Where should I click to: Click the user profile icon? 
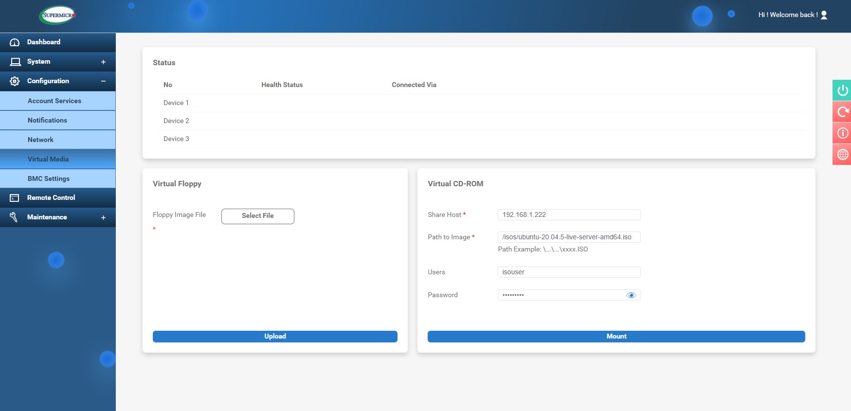[x=824, y=15]
